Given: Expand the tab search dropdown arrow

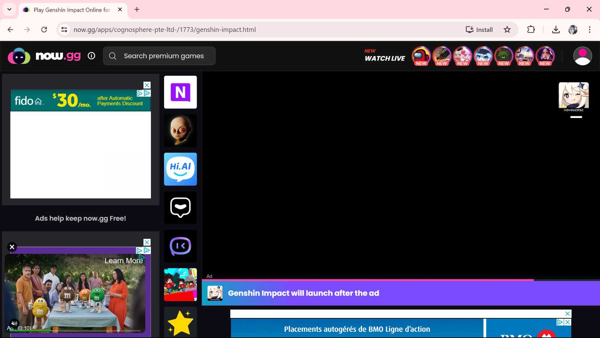Looking at the screenshot, I should (9, 9).
